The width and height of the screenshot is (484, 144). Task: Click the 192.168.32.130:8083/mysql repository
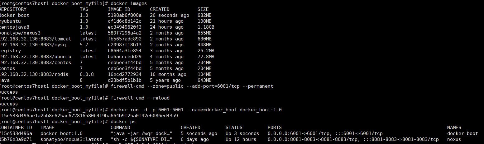coord(34,45)
